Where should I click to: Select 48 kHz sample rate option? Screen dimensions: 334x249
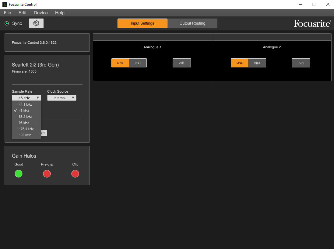click(26, 111)
